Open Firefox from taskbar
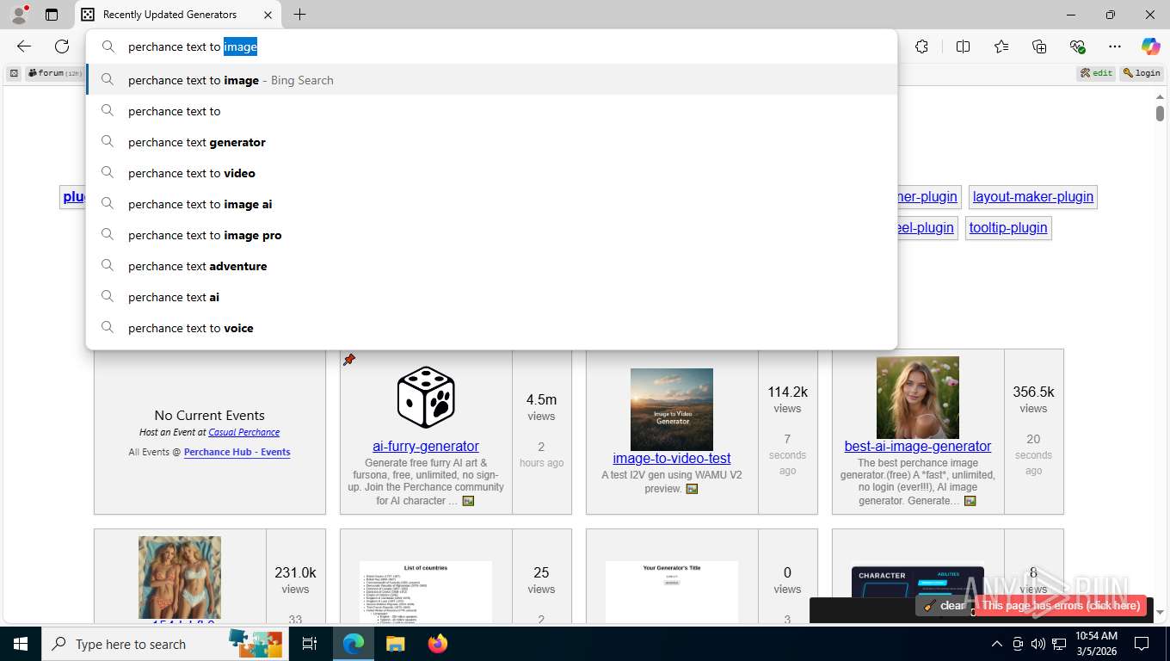1170x661 pixels. click(x=438, y=644)
